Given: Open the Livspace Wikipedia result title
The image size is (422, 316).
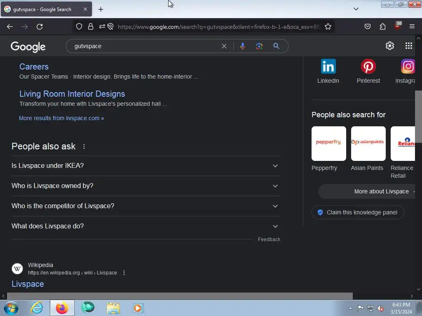Looking at the screenshot, I should [x=28, y=284].
